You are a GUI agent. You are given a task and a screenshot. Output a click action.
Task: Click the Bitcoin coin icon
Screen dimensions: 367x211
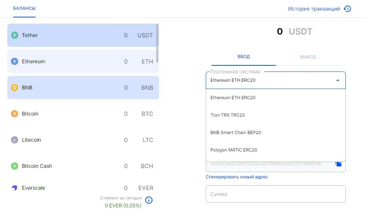pos(15,114)
